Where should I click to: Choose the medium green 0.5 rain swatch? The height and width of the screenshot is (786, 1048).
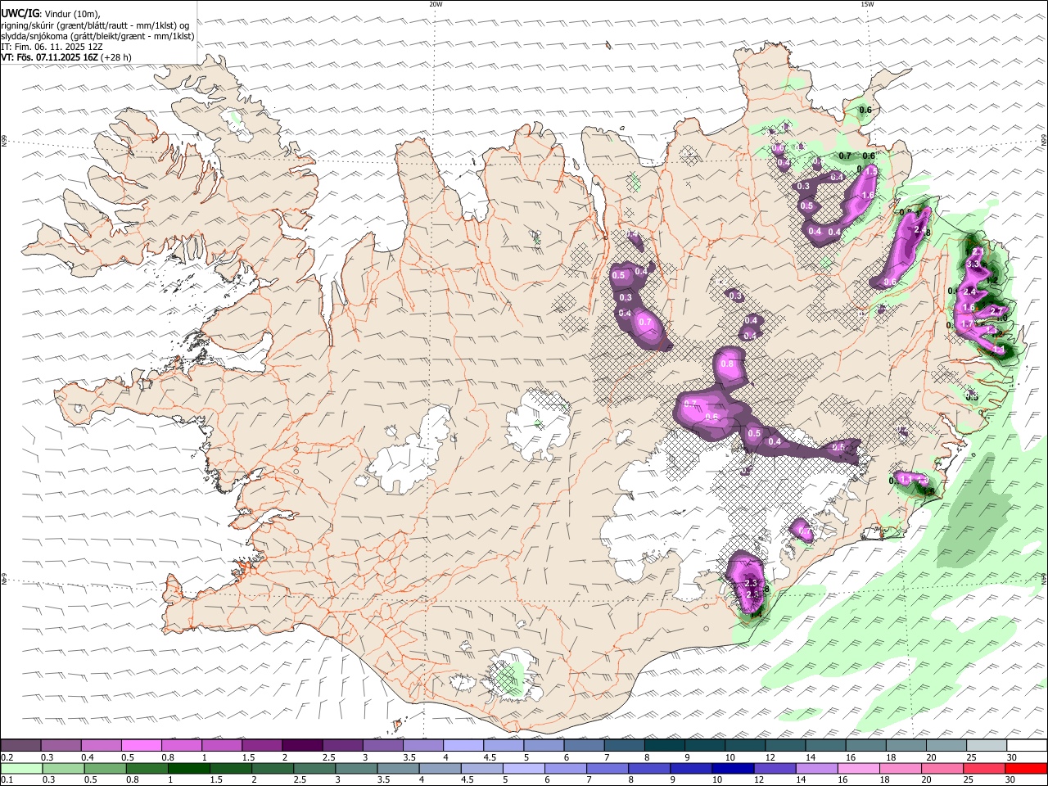[105, 769]
